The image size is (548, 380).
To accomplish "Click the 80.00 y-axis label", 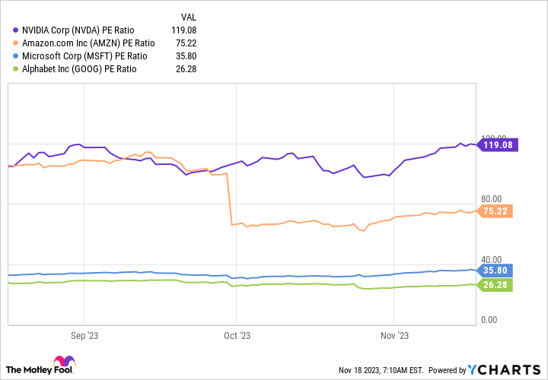I will [490, 200].
